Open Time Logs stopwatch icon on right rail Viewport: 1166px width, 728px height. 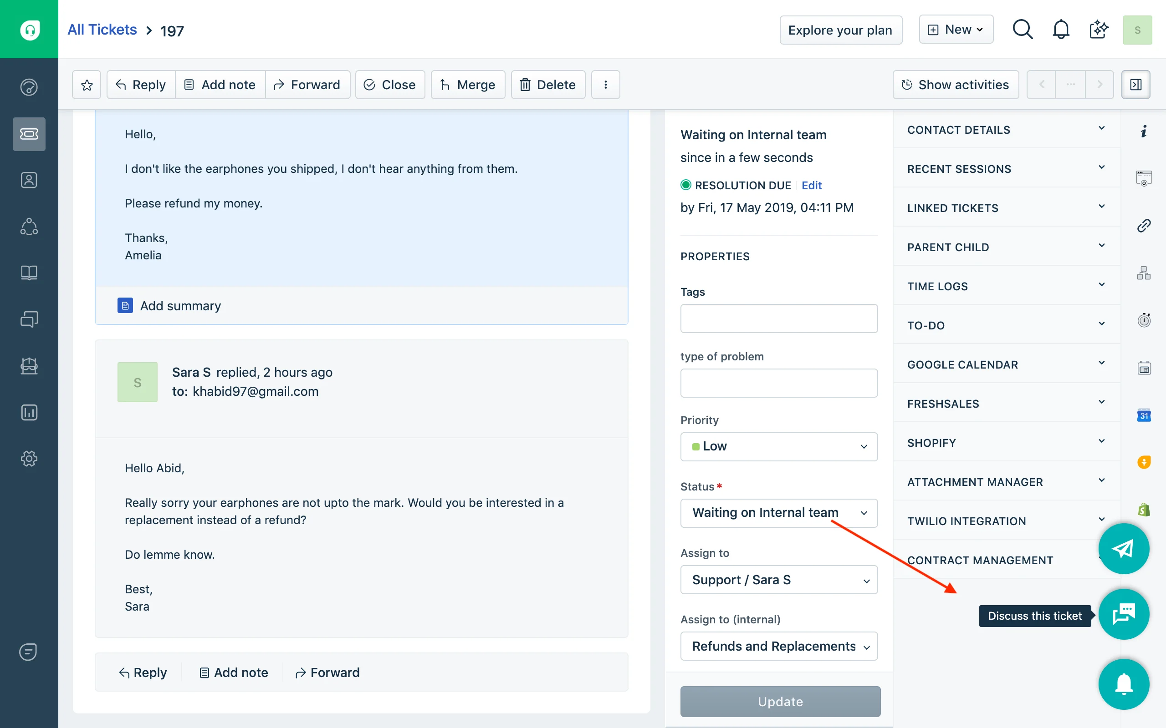click(1144, 320)
